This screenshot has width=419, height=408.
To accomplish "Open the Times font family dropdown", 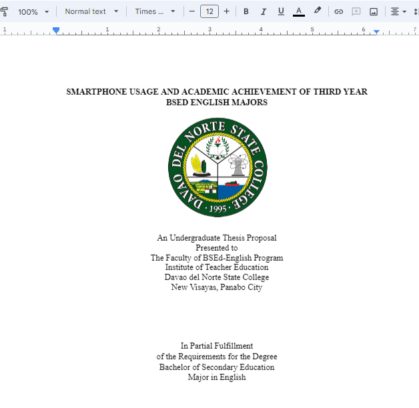I will 155,11.
